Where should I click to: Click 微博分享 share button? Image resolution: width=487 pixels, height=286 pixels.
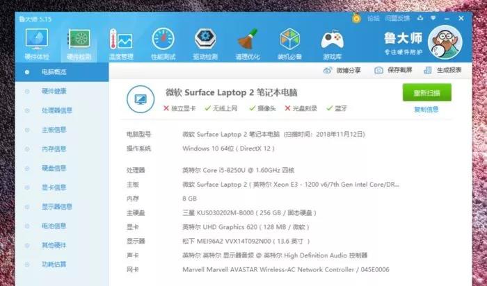342,70
